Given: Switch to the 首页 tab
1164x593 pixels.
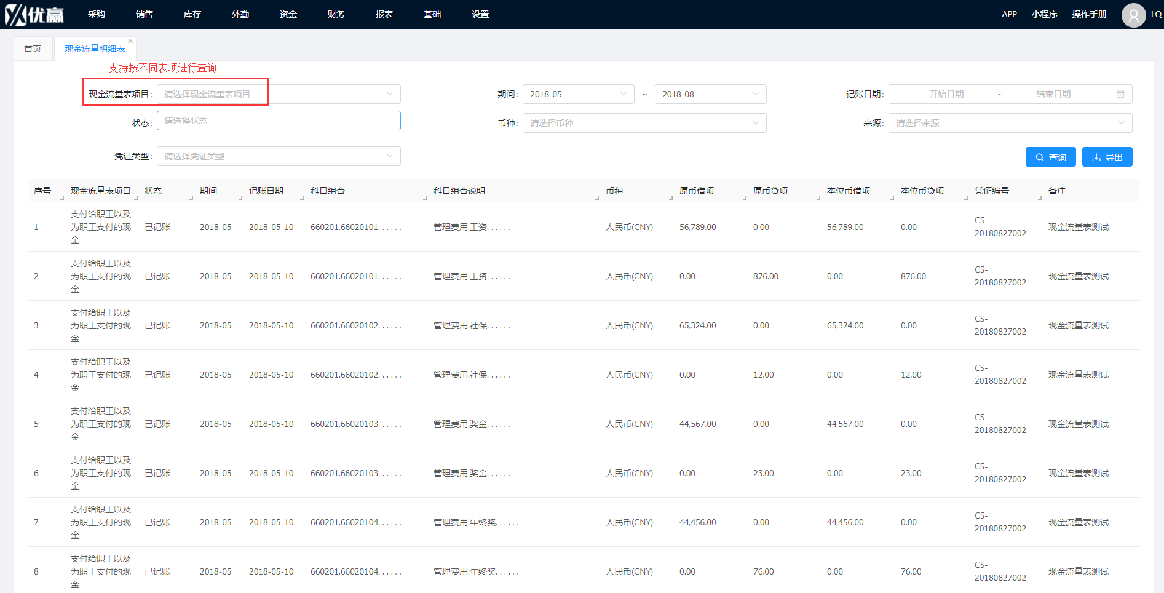Looking at the screenshot, I should point(33,49).
